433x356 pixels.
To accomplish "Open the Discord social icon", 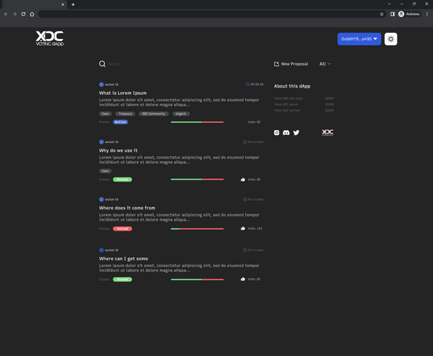I will [286, 132].
